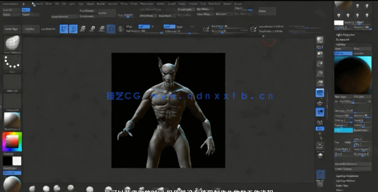The width and height of the screenshot is (378, 192).
Task: Click the first light bulb icon in top row
Action: pos(357,6)
